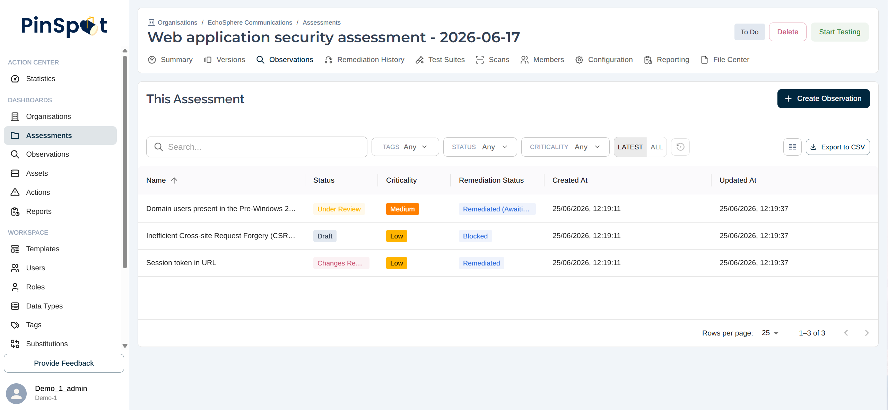The image size is (888, 410).
Task: Focus the Search observations field
Action: point(256,147)
